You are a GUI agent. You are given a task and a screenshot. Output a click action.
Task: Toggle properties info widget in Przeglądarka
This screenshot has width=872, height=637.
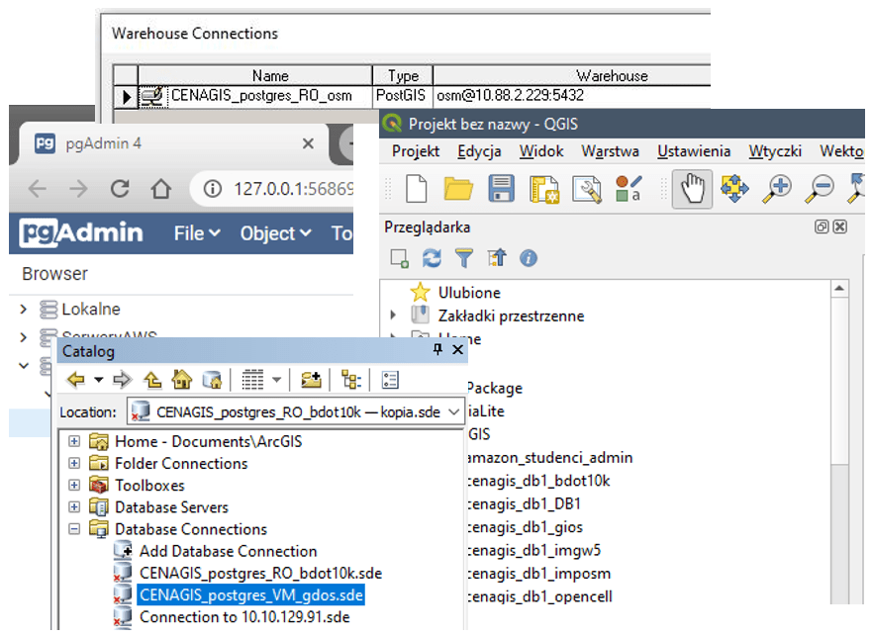pos(529,258)
